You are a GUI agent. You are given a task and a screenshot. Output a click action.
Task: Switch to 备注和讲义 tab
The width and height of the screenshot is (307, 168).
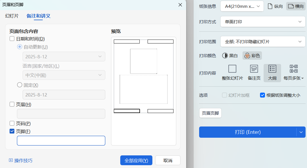[38, 16]
